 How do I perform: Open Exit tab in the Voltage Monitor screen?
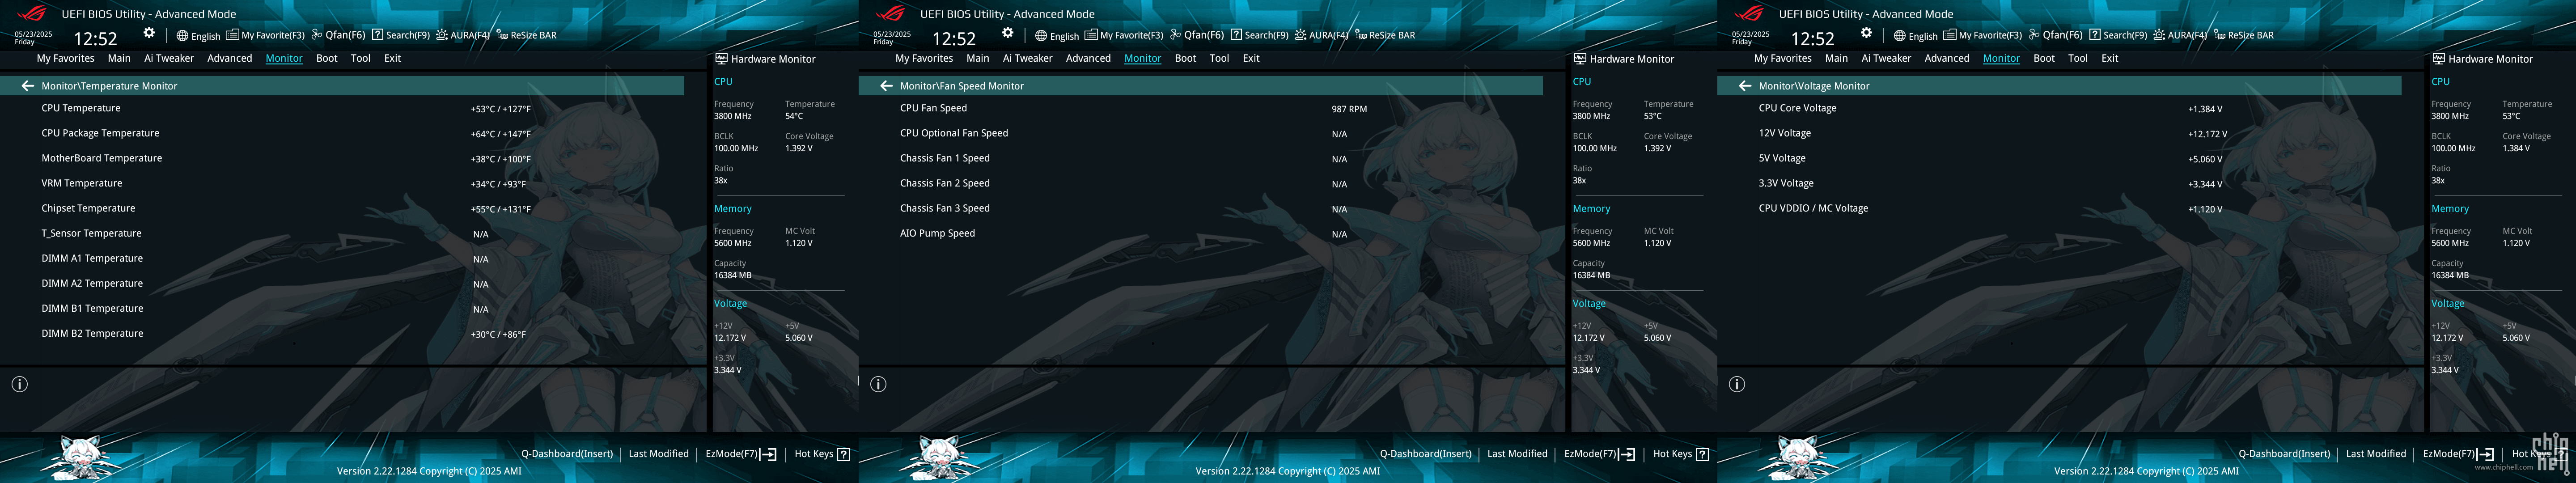pyautogui.click(x=2110, y=58)
